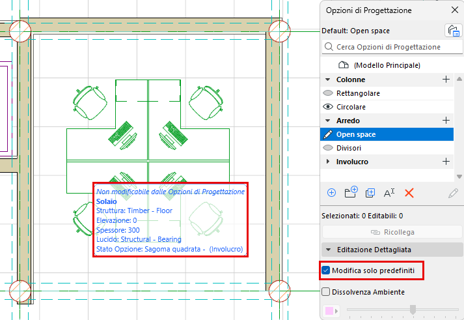464x320 pixels.
Task: Open the fade color swatch dropdown arrow
Action: [336, 311]
